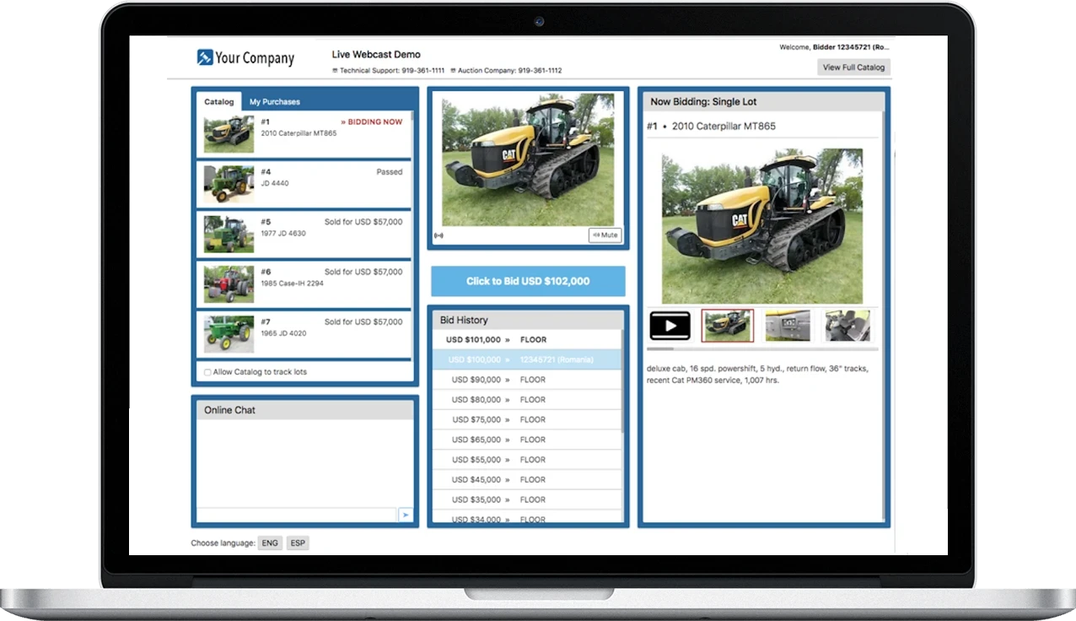
Task: Click the USD $80,000 FLOOR bid row
Action: tap(527, 400)
